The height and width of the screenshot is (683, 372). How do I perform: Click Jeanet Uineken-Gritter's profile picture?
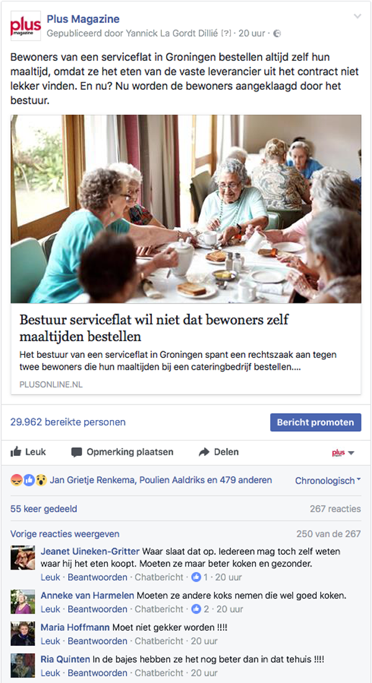click(23, 558)
